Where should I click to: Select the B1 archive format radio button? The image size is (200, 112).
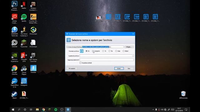[x=87, y=51]
